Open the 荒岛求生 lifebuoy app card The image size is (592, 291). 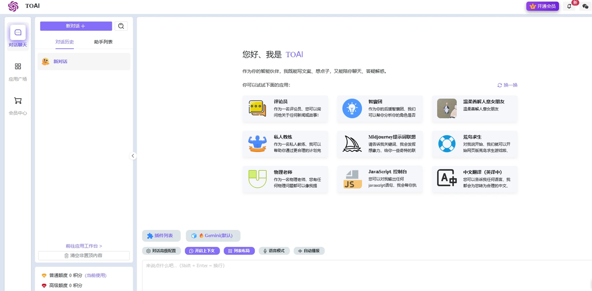tap(475, 144)
